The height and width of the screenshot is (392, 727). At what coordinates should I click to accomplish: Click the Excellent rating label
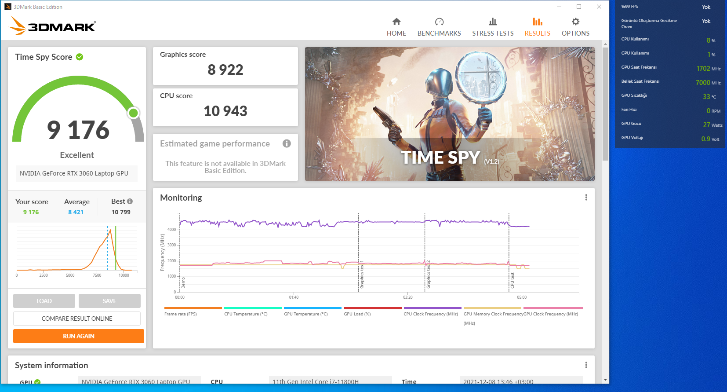click(x=77, y=155)
